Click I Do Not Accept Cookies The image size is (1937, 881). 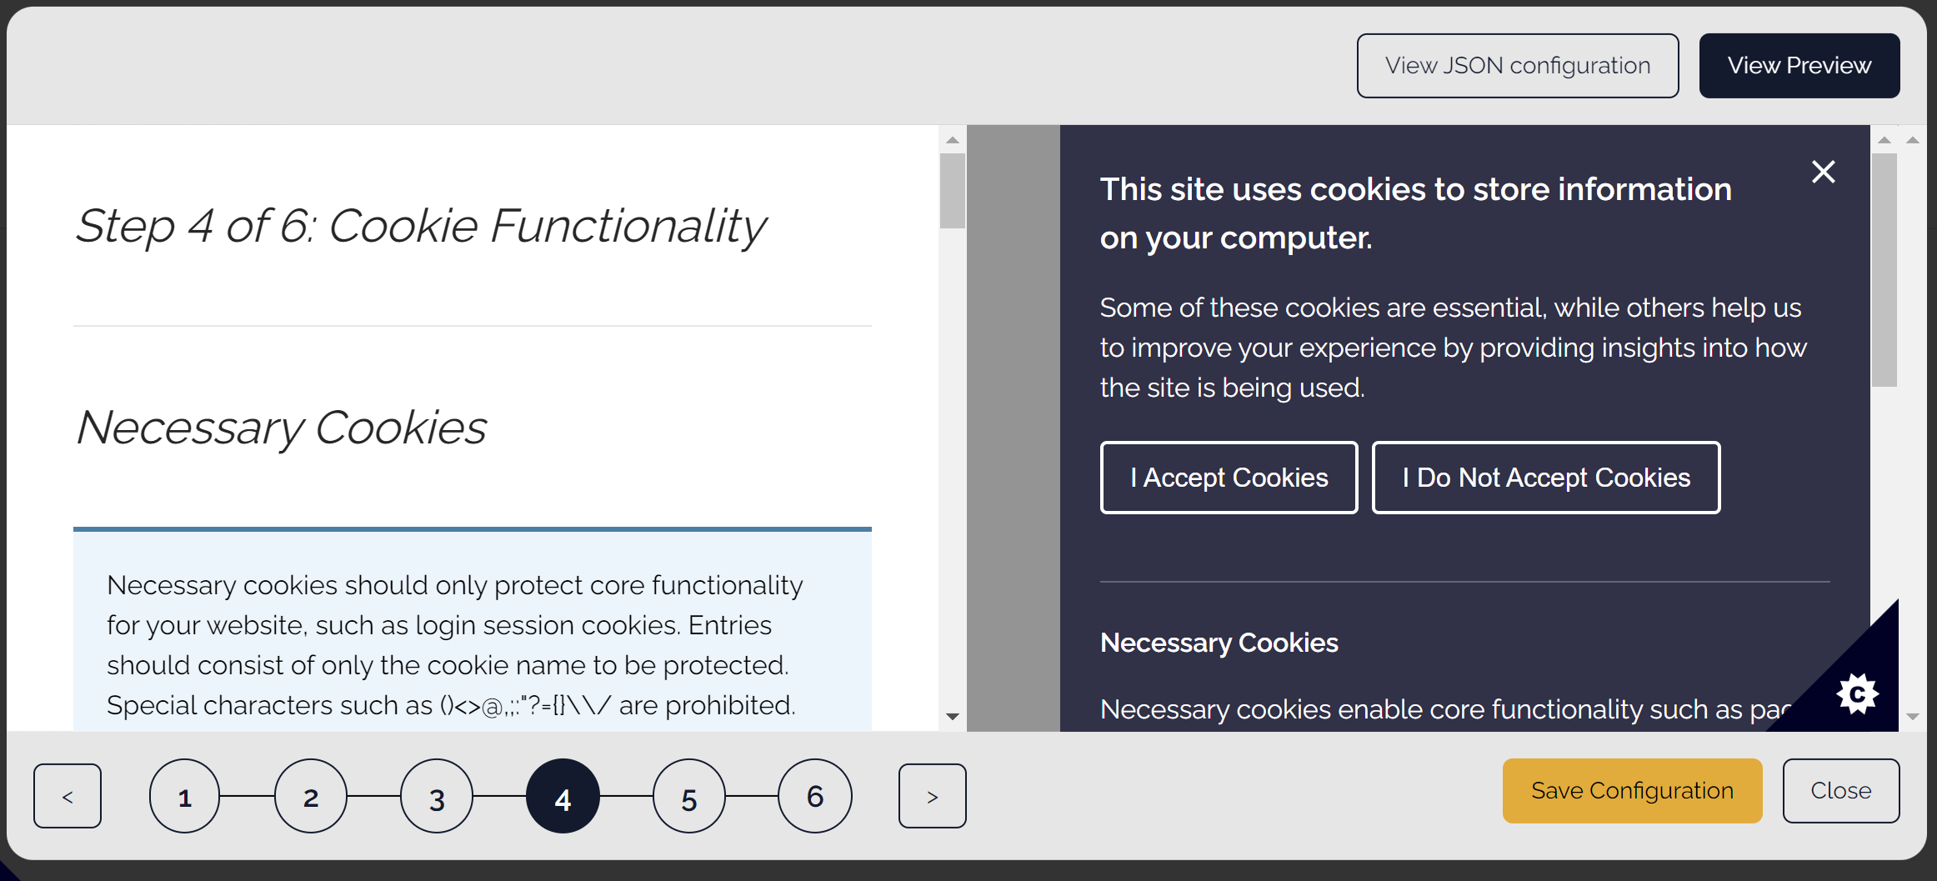pos(1546,478)
